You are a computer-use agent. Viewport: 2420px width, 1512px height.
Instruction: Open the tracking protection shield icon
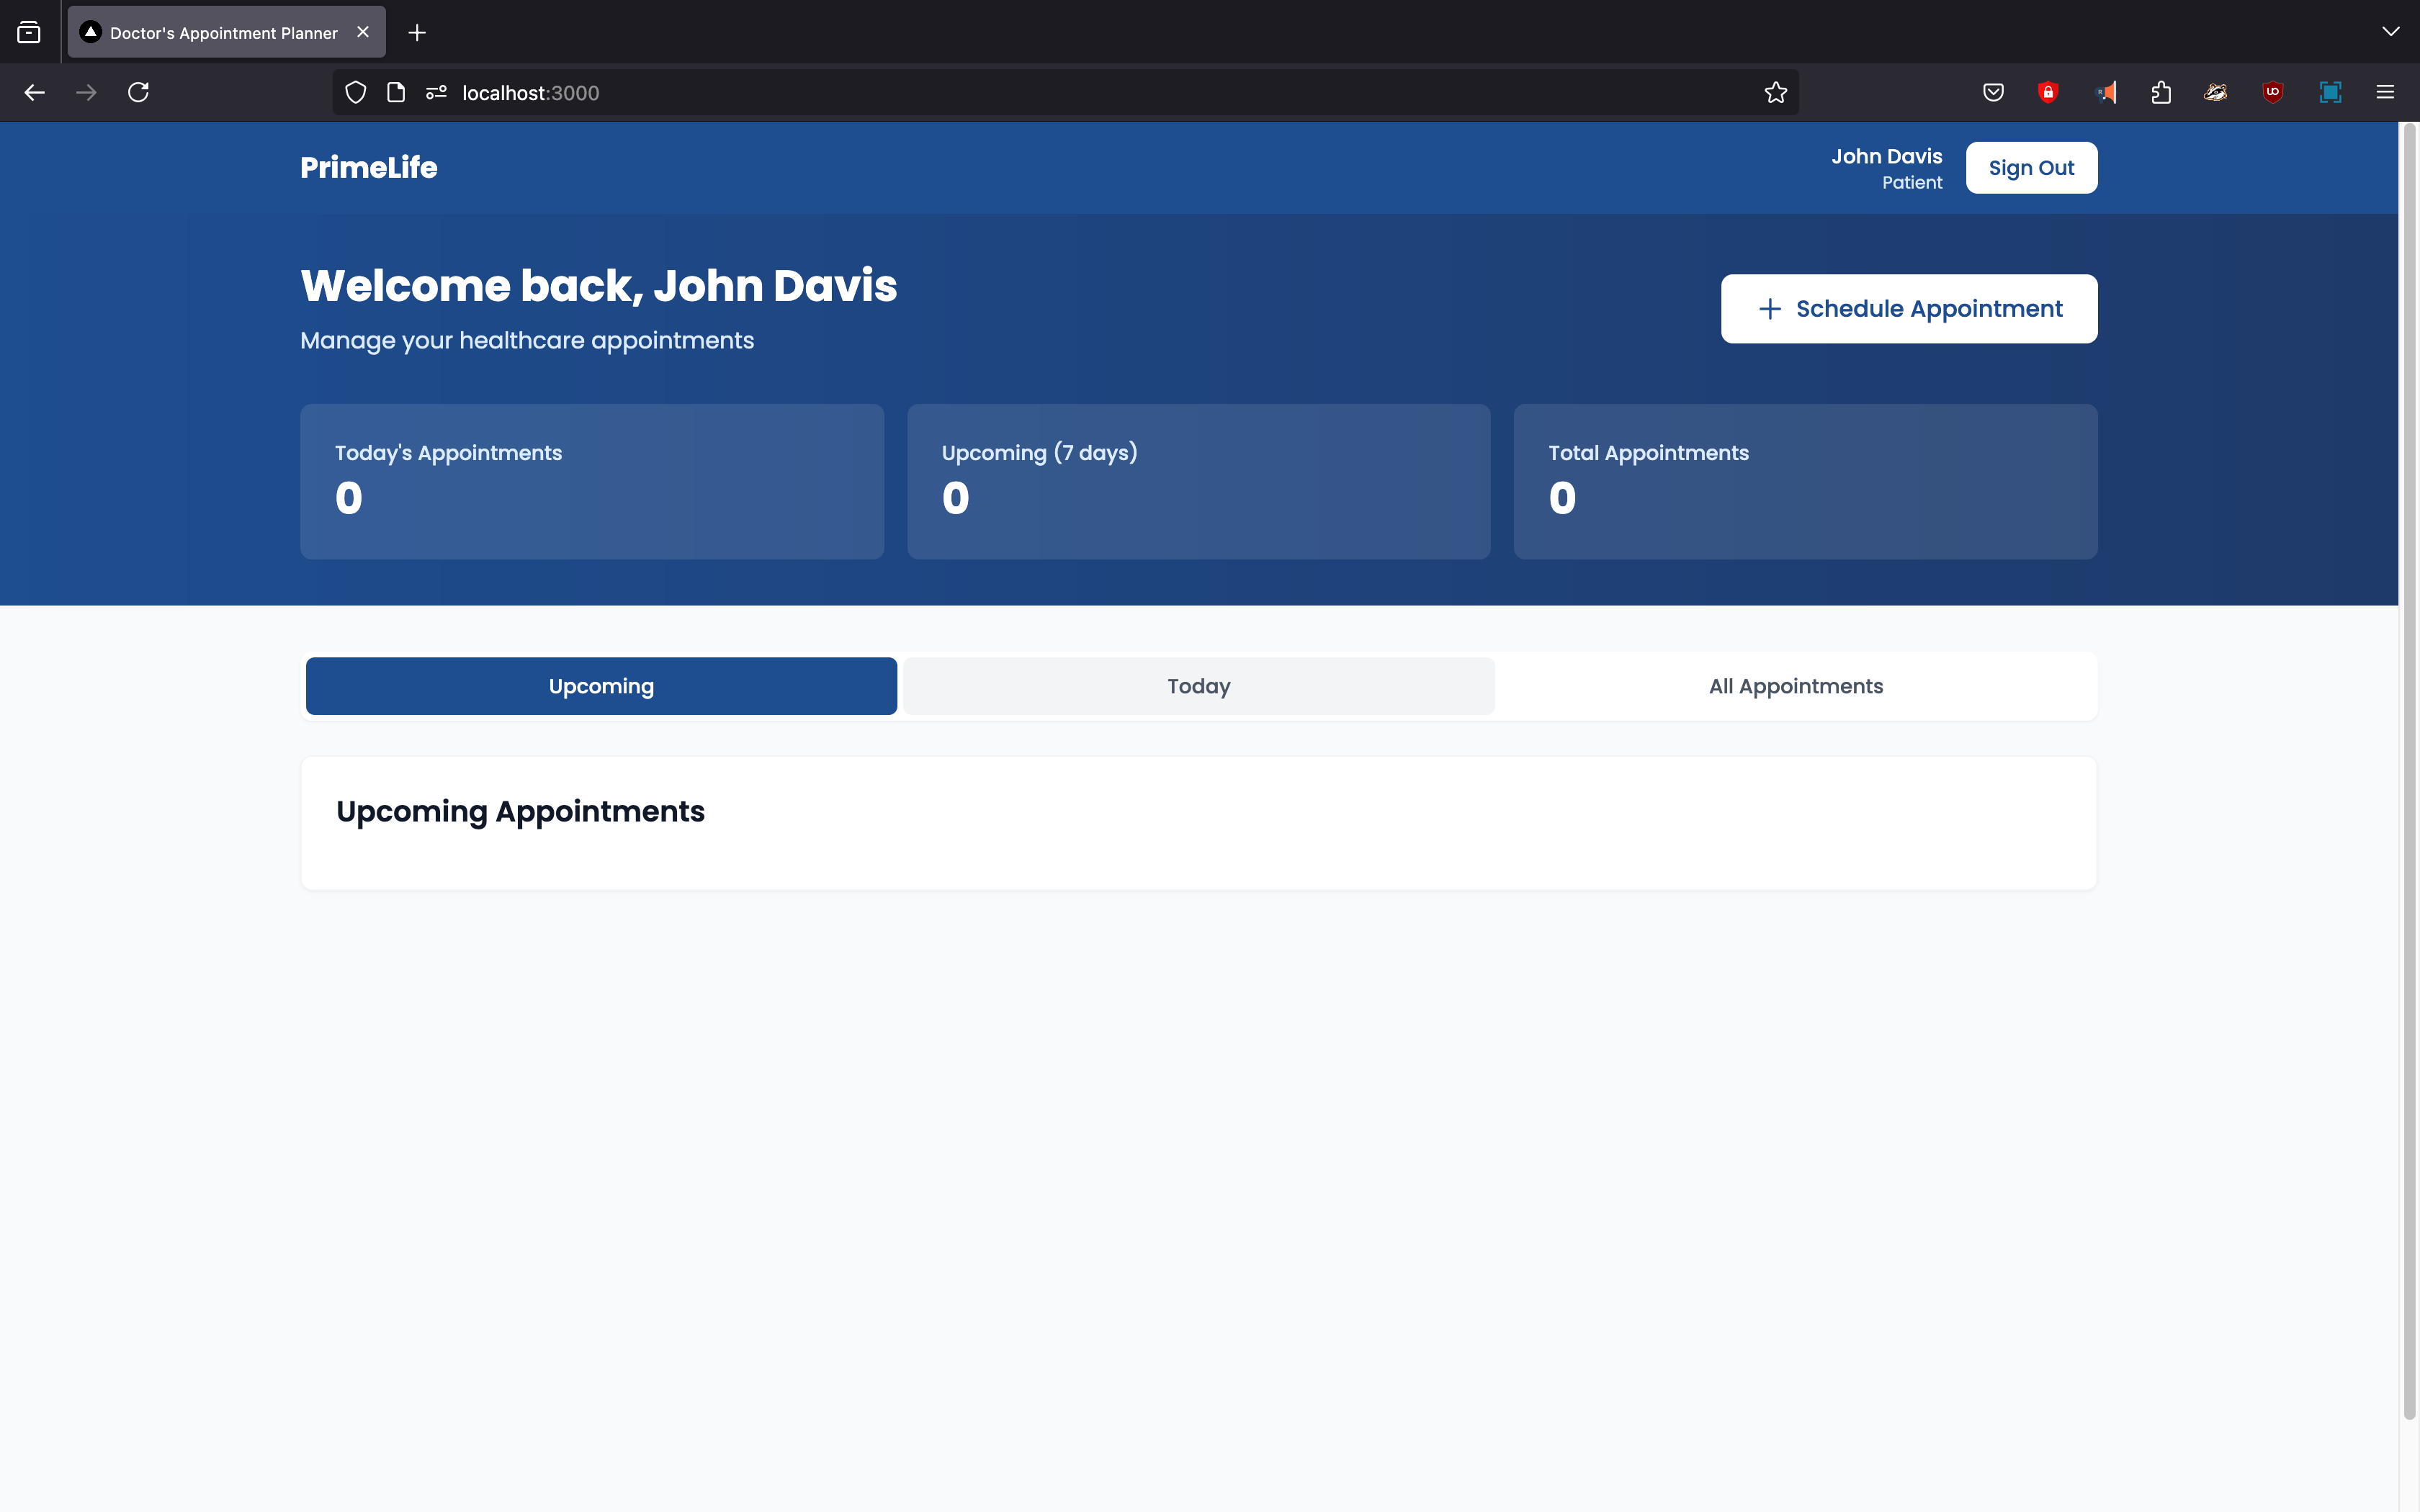[x=355, y=93]
